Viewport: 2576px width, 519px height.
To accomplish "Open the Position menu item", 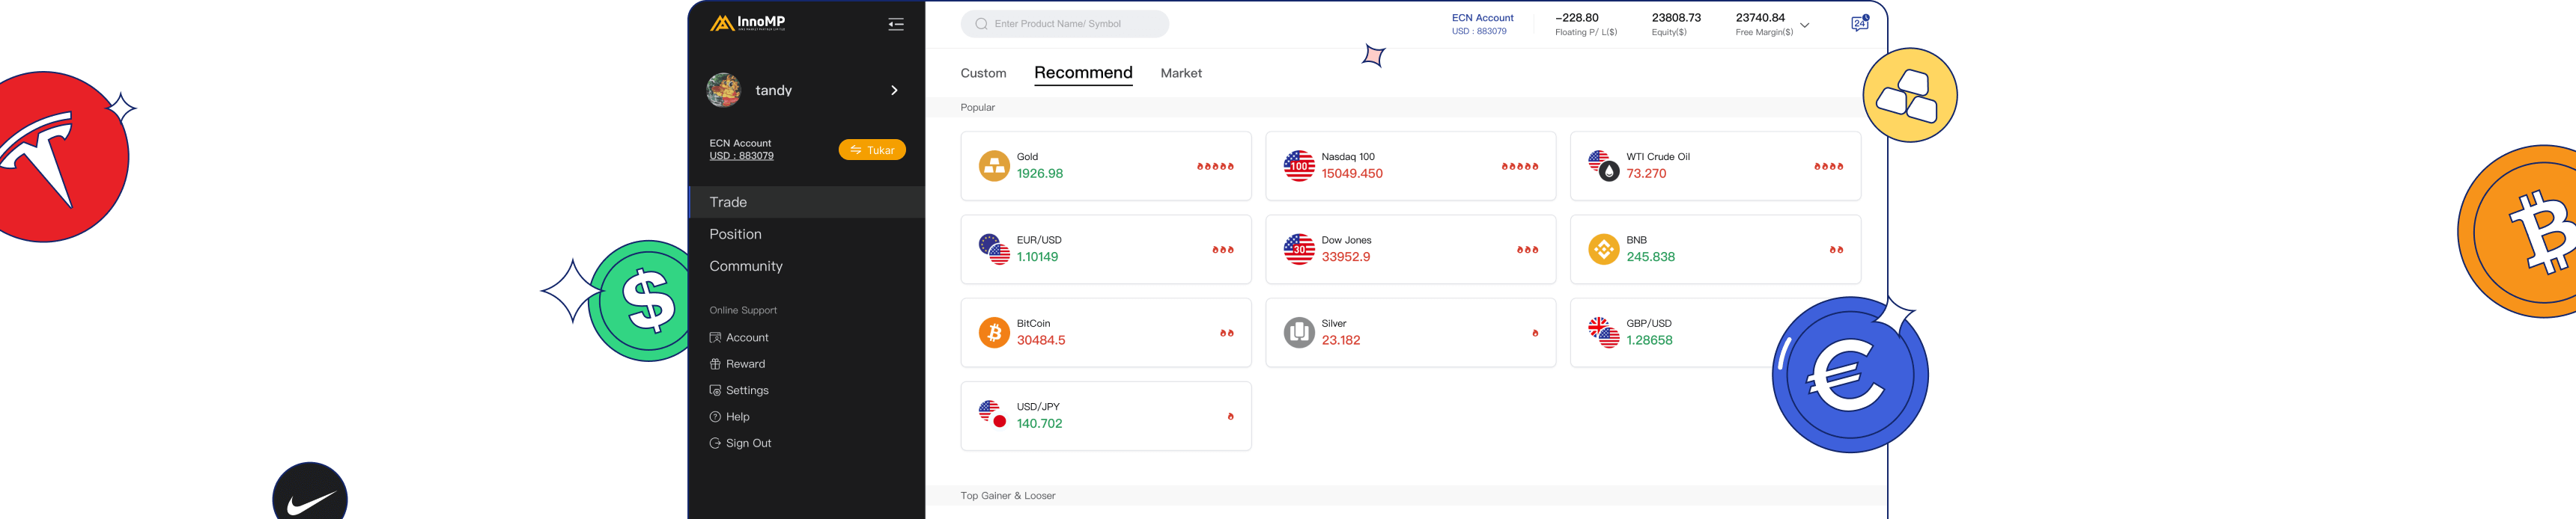I will pyautogui.click(x=735, y=233).
